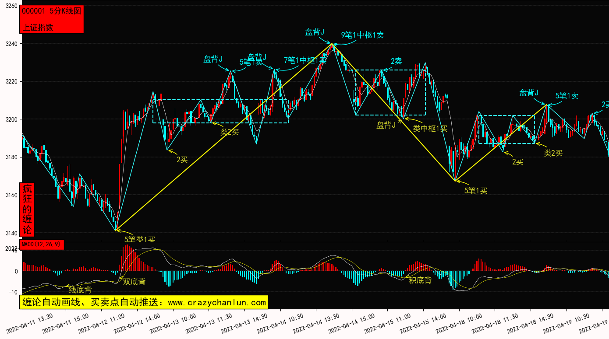Click the 疯狂的缠论 vertical red watermark

27,210
